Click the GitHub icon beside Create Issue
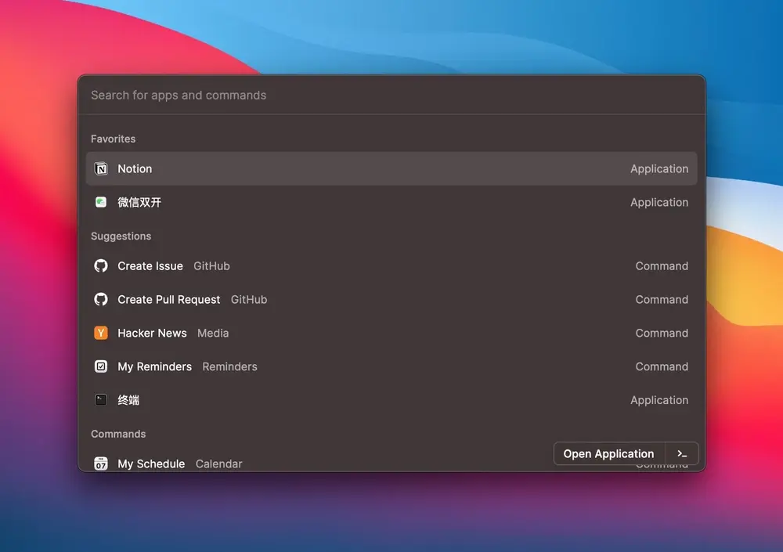Screen dimensions: 783x552 click(x=100, y=265)
